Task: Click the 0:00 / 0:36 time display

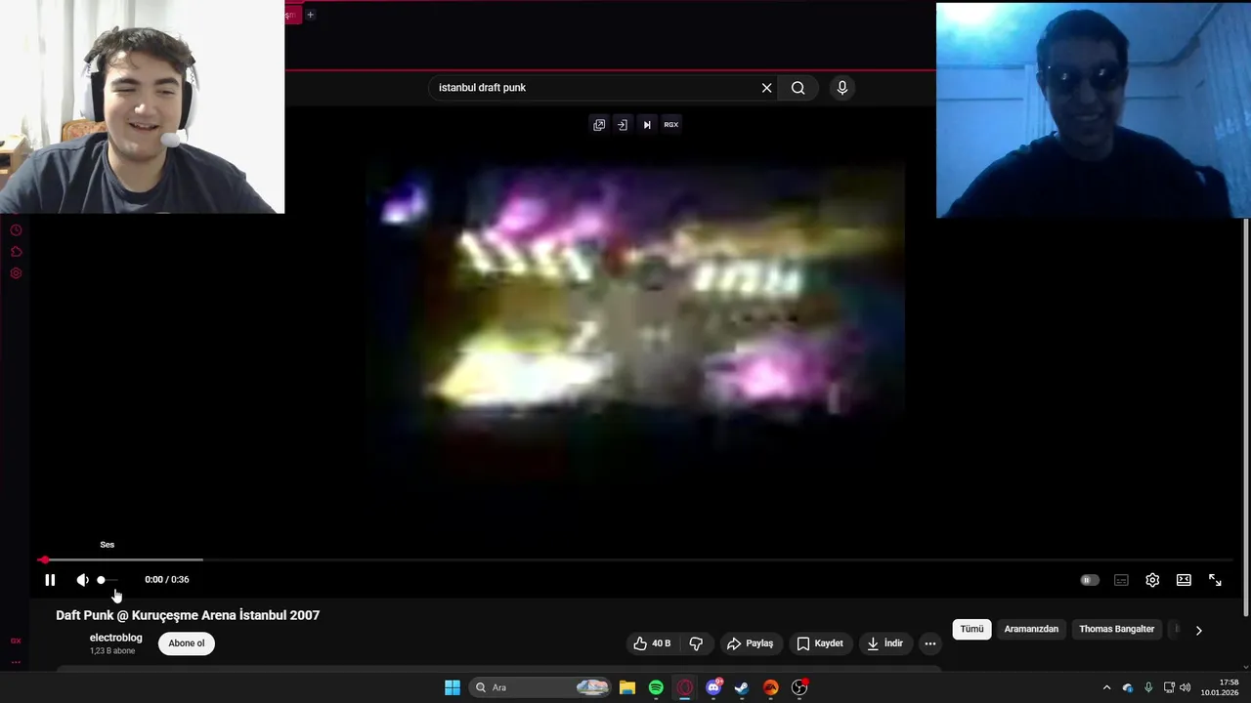Action: tap(167, 580)
